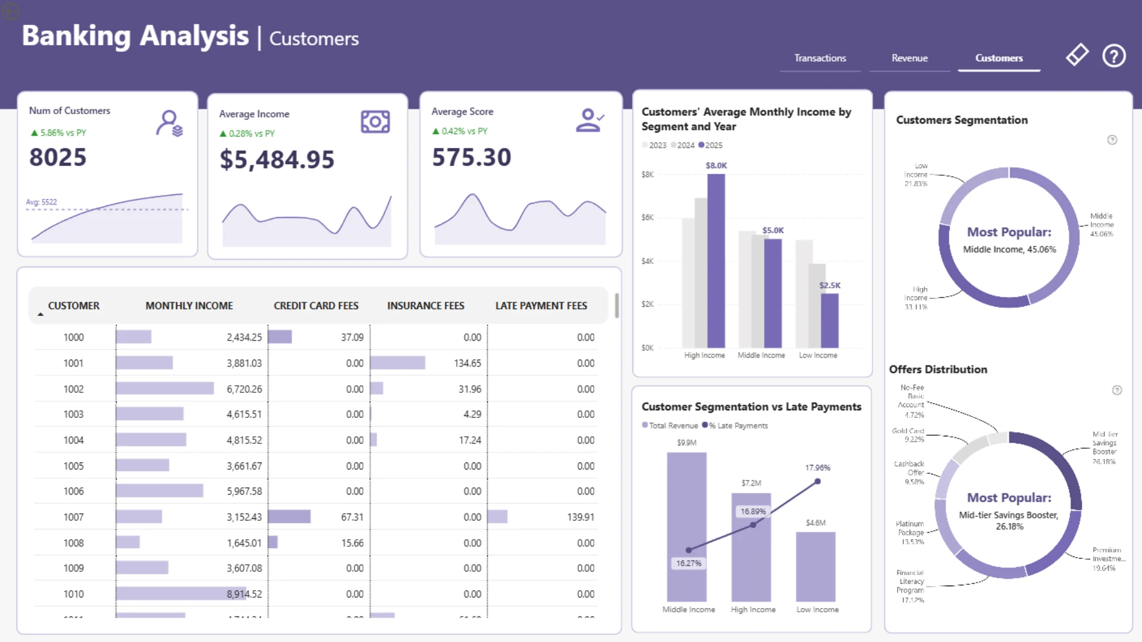Click the eraser clear-filters icon in header

pyautogui.click(x=1077, y=55)
